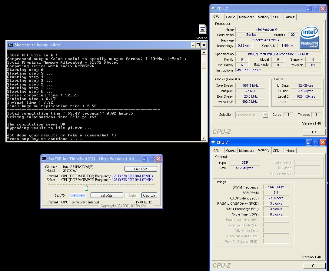Click console scrollbar down arrow
Image resolution: width=329 pixels, height=271 pixels.
point(204,138)
